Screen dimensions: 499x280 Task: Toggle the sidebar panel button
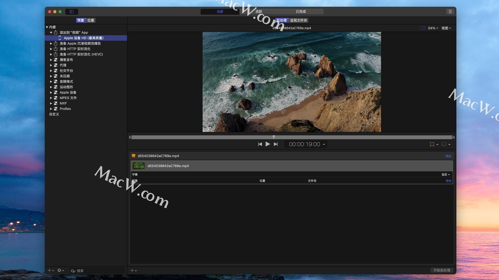72,12
